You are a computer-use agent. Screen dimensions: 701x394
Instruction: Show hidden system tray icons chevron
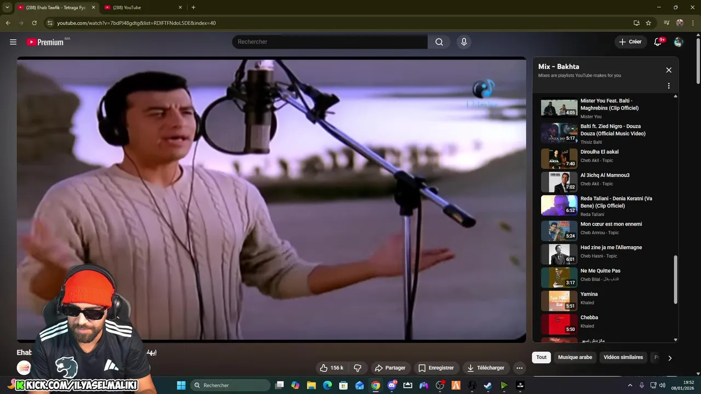(x=630, y=385)
